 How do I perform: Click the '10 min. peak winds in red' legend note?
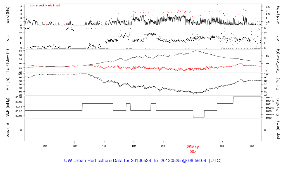(45, 6)
